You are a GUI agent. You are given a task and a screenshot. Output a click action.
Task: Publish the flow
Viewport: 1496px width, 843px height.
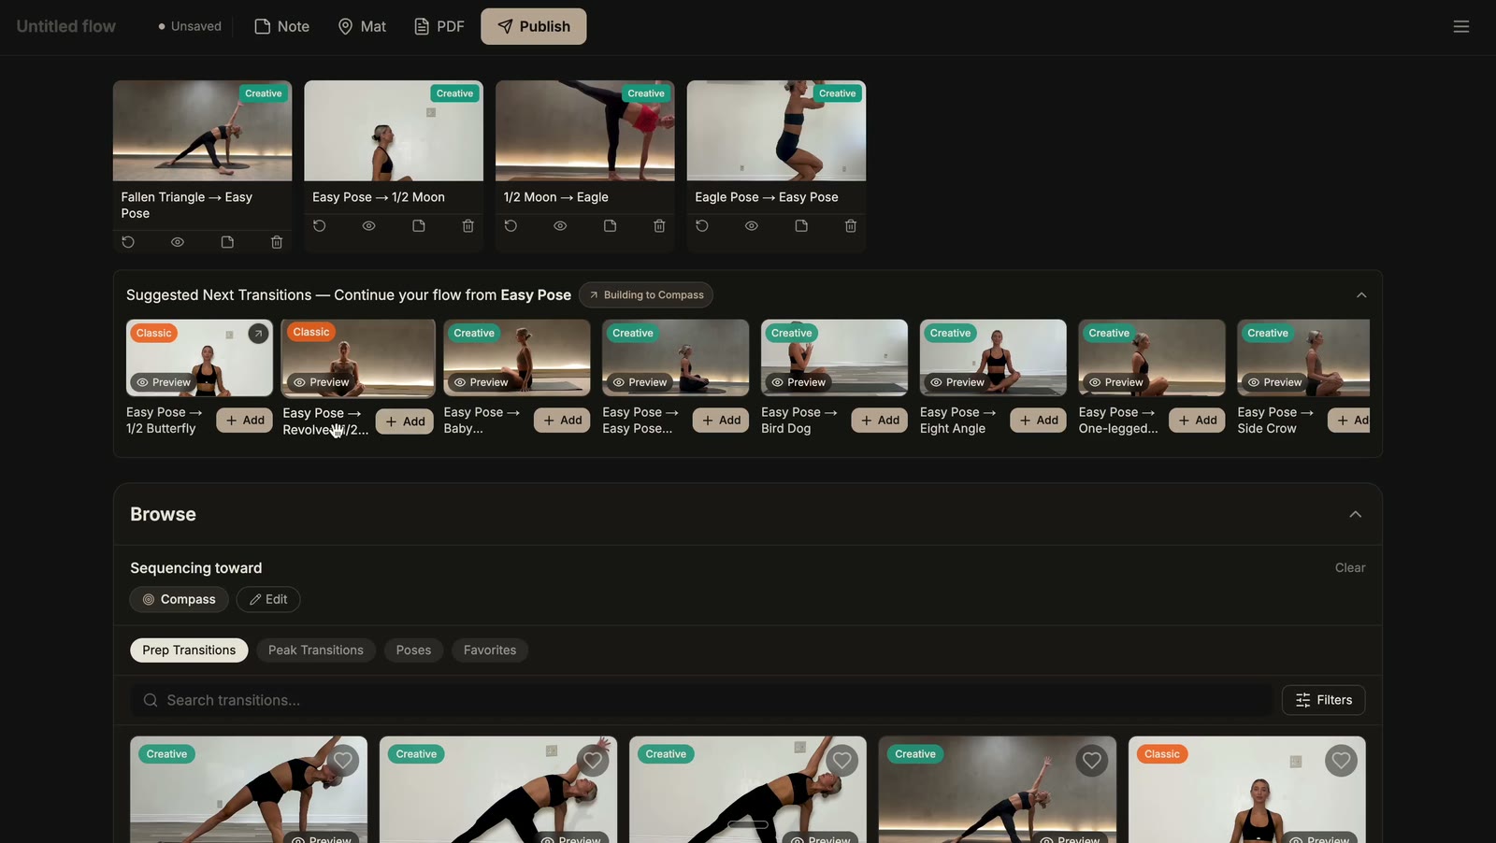click(x=534, y=26)
